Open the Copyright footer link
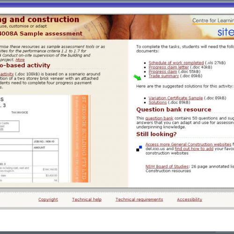The height and width of the screenshot is (234, 234). point(48,199)
